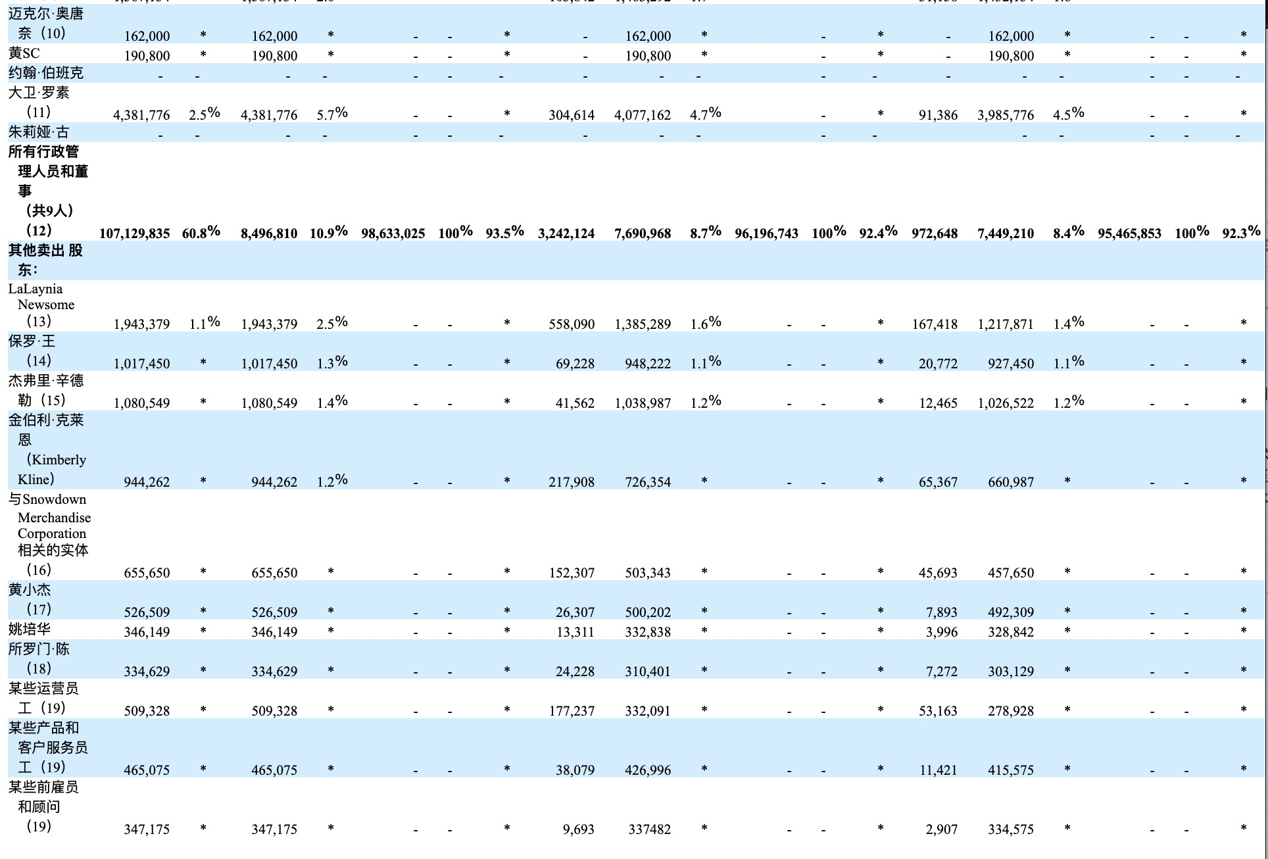
Task: Select the value 69,228
Action: tap(575, 364)
